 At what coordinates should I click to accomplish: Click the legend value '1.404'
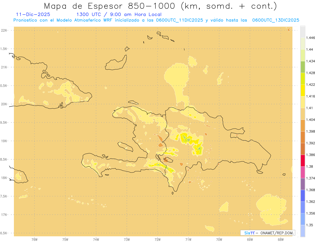(311, 120)
